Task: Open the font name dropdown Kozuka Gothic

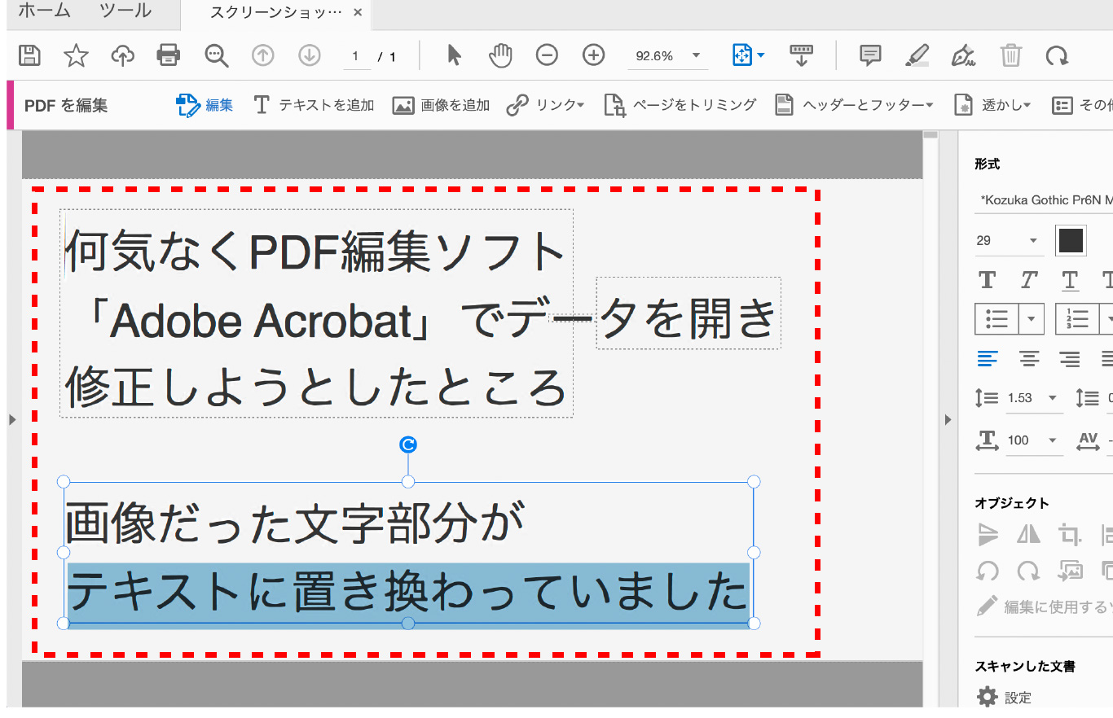Action: pos(1044,199)
